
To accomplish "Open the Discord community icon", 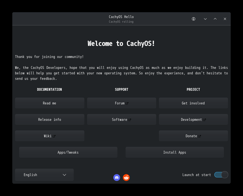I will [117, 177].
